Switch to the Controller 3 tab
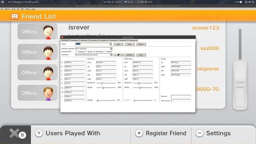Image resolution: width=256 pixels, height=144 pixels. (84, 40)
